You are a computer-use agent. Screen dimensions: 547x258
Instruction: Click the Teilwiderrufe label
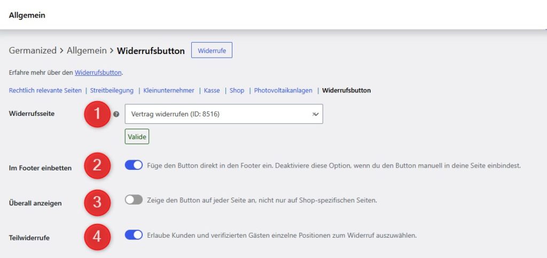point(29,238)
